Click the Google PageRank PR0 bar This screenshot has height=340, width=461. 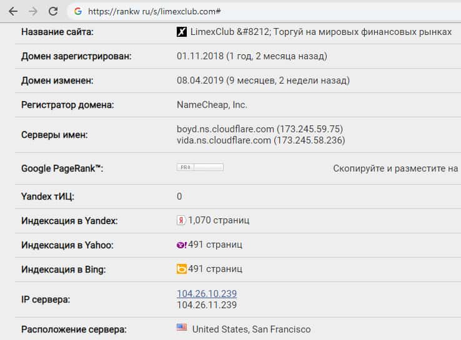(200, 167)
